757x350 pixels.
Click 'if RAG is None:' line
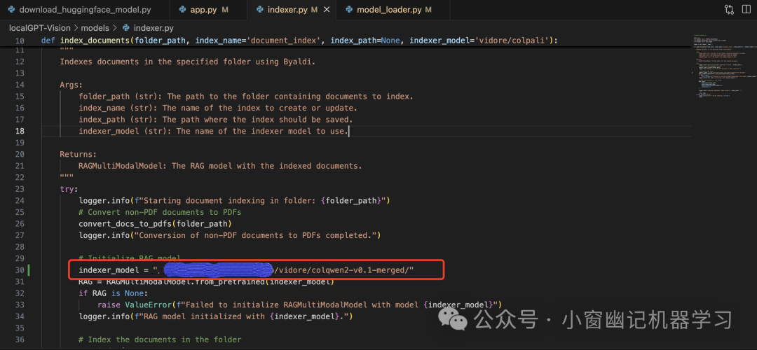tap(114, 293)
